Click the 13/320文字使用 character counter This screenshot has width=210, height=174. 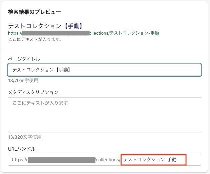pos(25,137)
